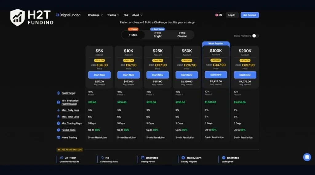Expand the Trading menu dropdown

pos(113,15)
